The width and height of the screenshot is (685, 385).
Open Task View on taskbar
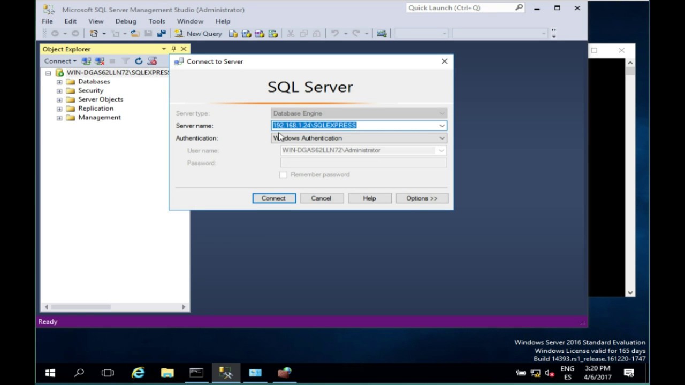[108, 373]
